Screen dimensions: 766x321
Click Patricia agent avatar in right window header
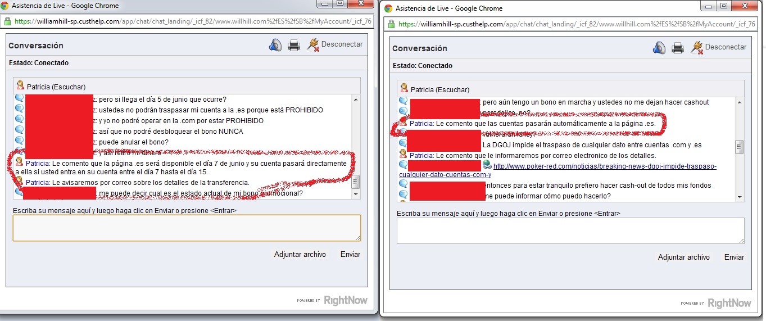[x=404, y=89]
